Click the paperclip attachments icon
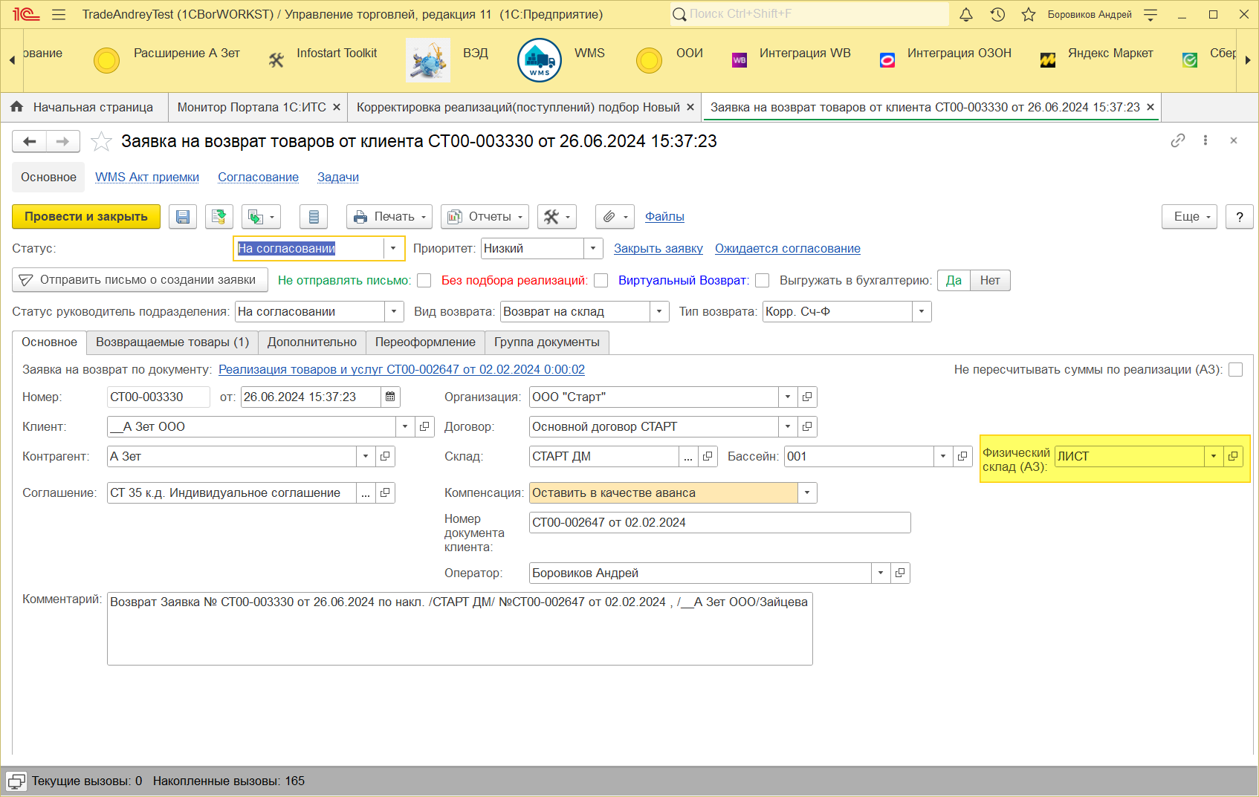 point(609,217)
